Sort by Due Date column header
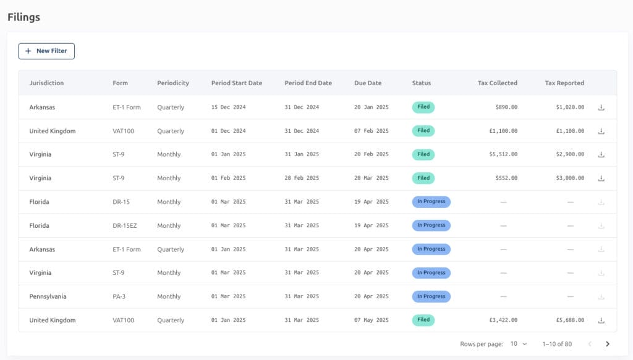633x360 pixels. click(x=368, y=83)
